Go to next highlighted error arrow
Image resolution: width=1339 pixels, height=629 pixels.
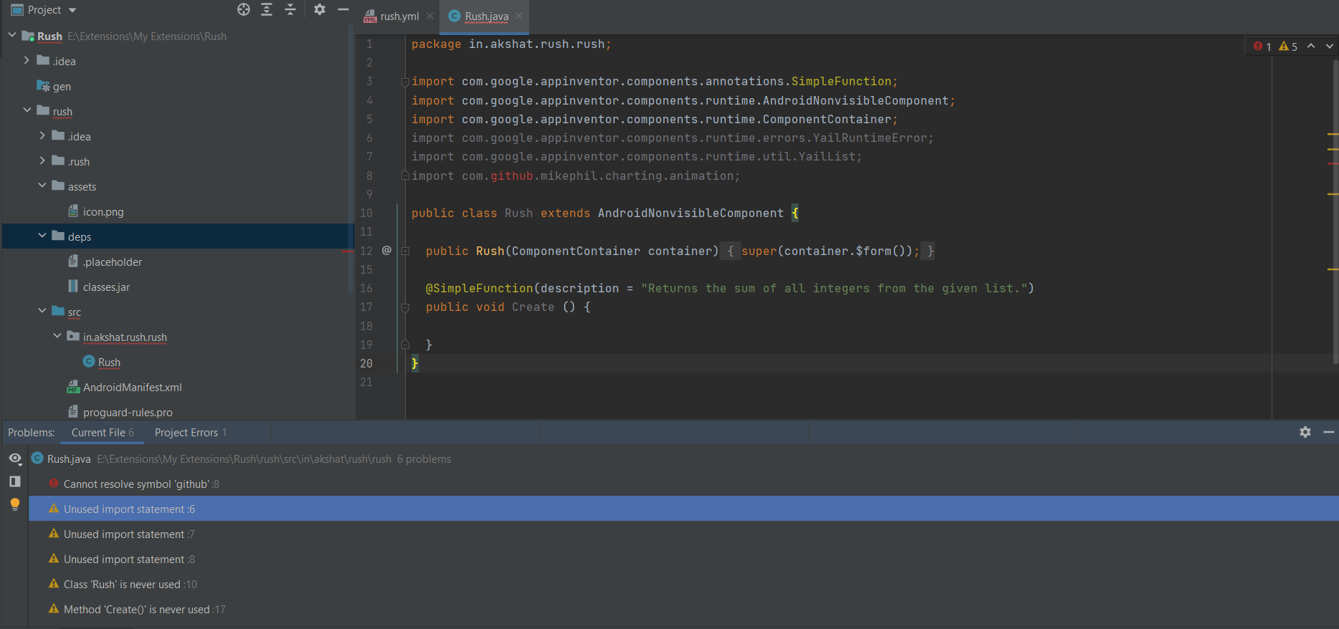click(x=1330, y=46)
